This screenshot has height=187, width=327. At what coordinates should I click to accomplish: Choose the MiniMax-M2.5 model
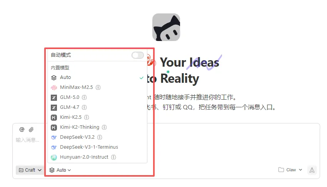click(x=97, y=87)
